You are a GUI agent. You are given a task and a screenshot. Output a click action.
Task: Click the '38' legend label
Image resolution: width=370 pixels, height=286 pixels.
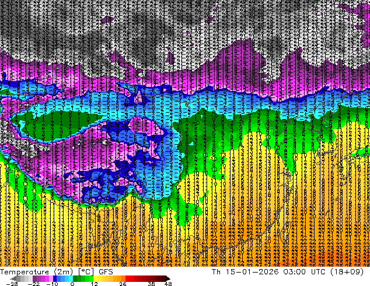pyautogui.click(x=151, y=284)
